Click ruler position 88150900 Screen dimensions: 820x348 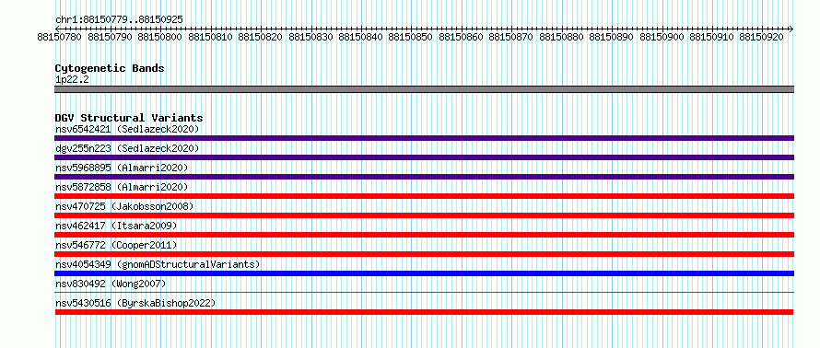pyautogui.click(x=662, y=37)
